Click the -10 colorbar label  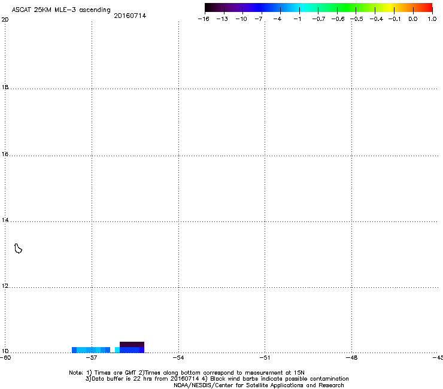(x=241, y=19)
